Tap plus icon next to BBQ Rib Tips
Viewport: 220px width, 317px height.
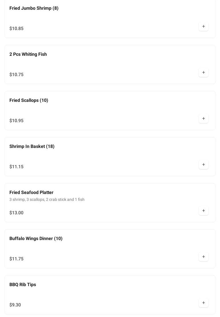point(203,303)
